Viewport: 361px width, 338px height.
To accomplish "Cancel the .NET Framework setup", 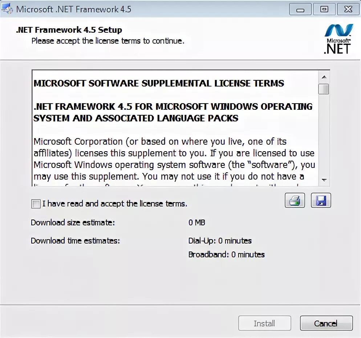I will 326,323.
